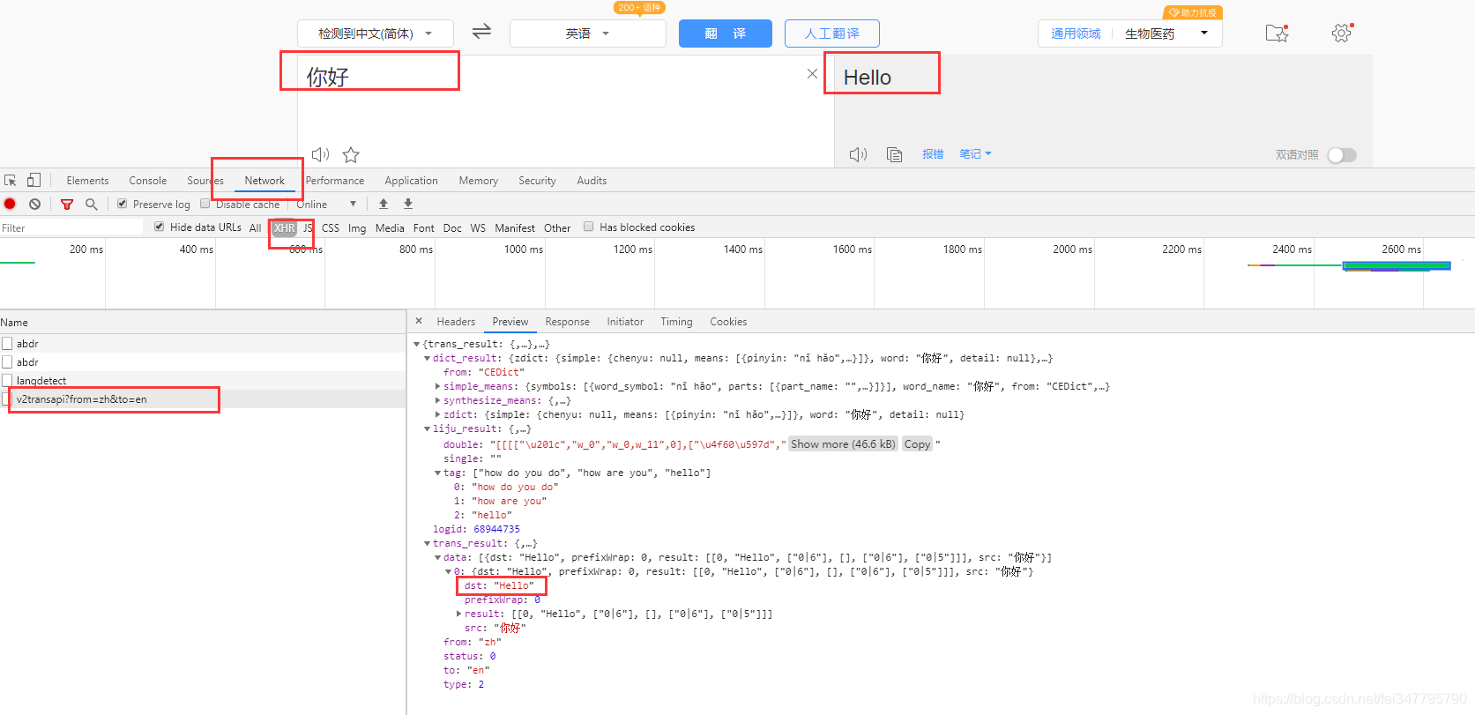
Task: Click the 报错 report error link
Action: point(933,153)
